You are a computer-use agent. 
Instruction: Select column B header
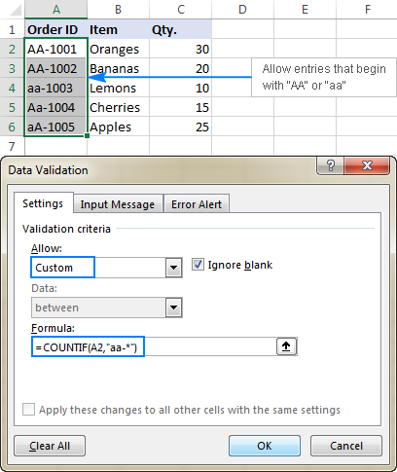click(118, 10)
